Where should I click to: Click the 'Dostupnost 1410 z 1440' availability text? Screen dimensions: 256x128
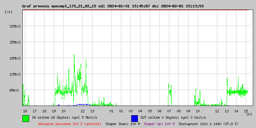pyautogui.click(x=209, y=124)
